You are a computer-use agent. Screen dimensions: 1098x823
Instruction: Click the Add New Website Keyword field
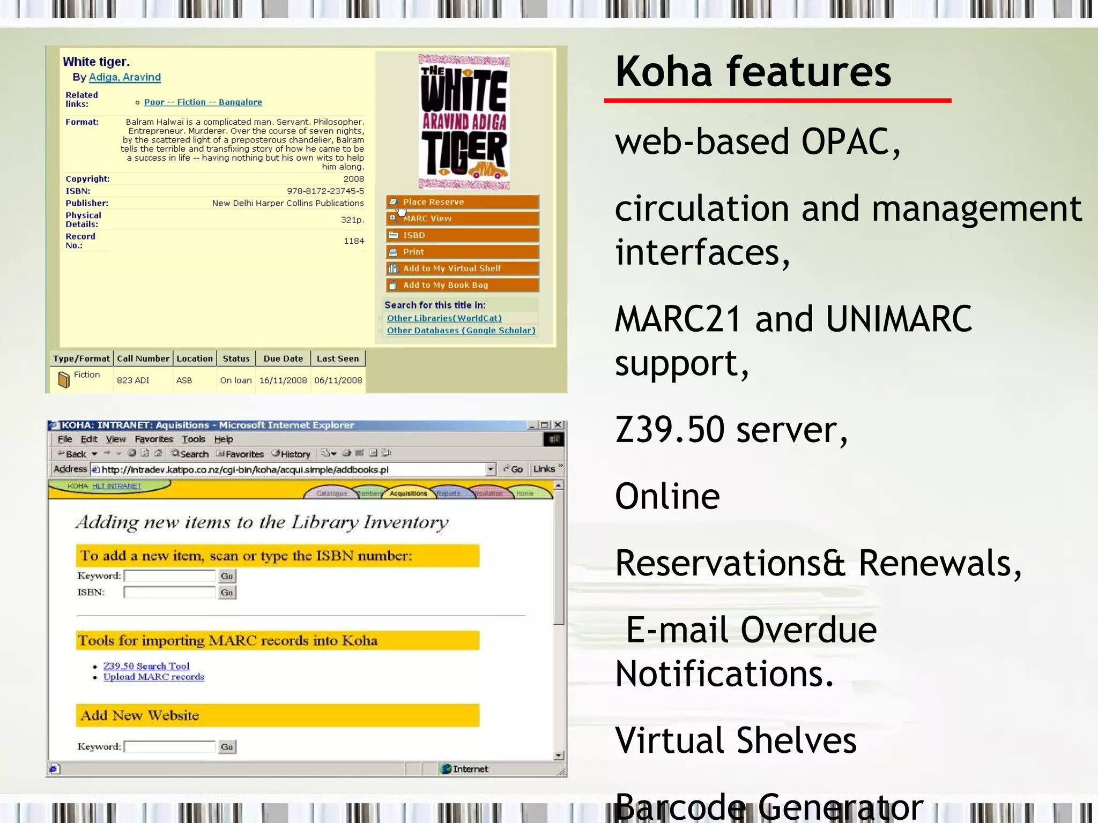coord(169,747)
